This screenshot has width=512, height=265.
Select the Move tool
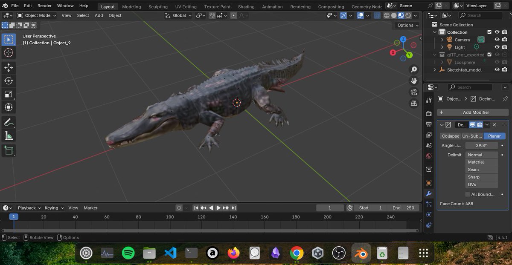tap(9, 67)
